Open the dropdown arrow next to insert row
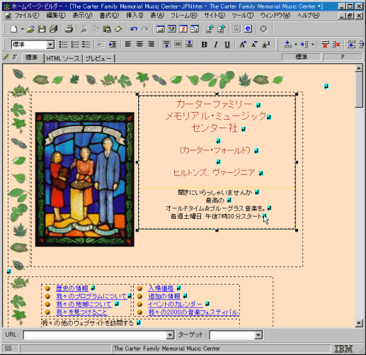Screen dimensions: 366x355 (296, 44)
